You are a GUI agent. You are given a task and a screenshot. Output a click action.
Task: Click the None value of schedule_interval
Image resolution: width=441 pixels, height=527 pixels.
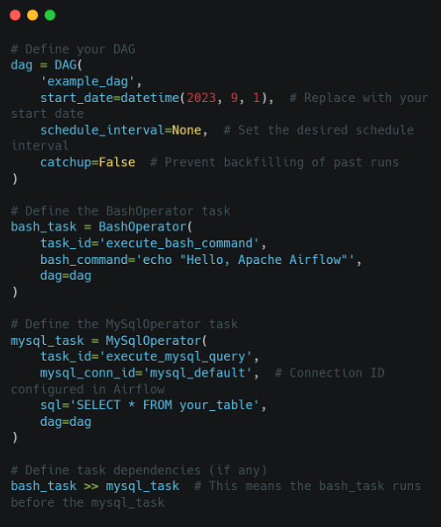(186, 130)
